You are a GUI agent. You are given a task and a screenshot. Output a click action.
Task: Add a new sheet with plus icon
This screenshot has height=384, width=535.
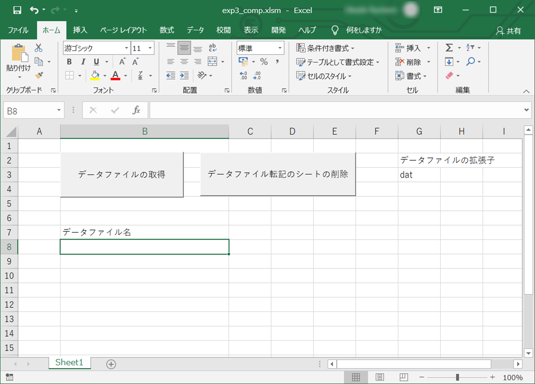pos(111,364)
